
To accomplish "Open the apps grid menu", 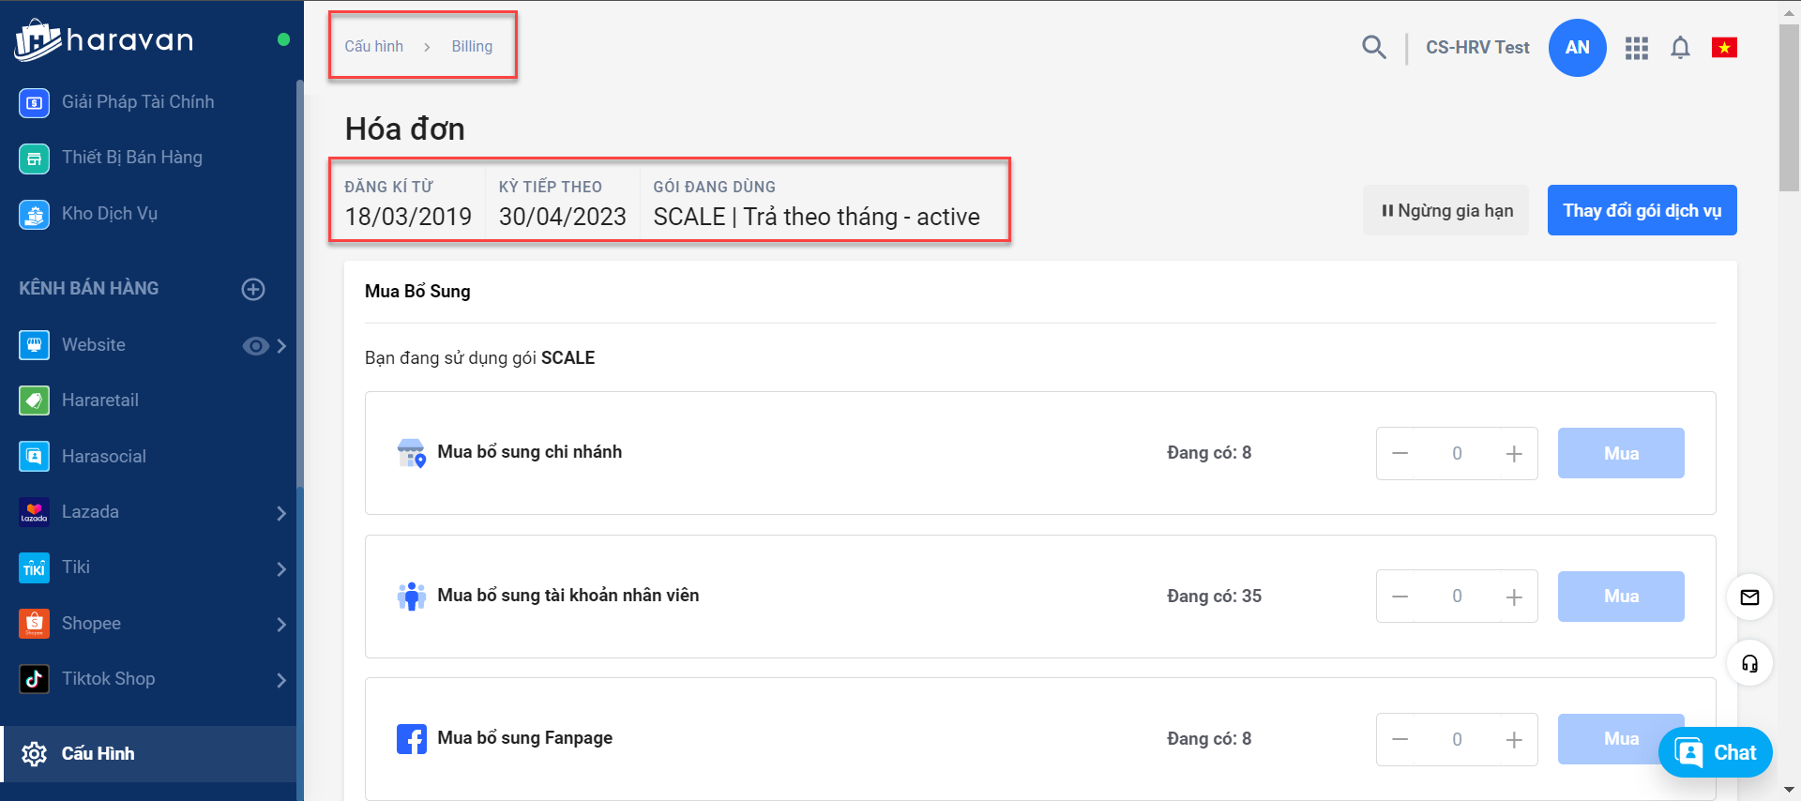I will [1637, 48].
